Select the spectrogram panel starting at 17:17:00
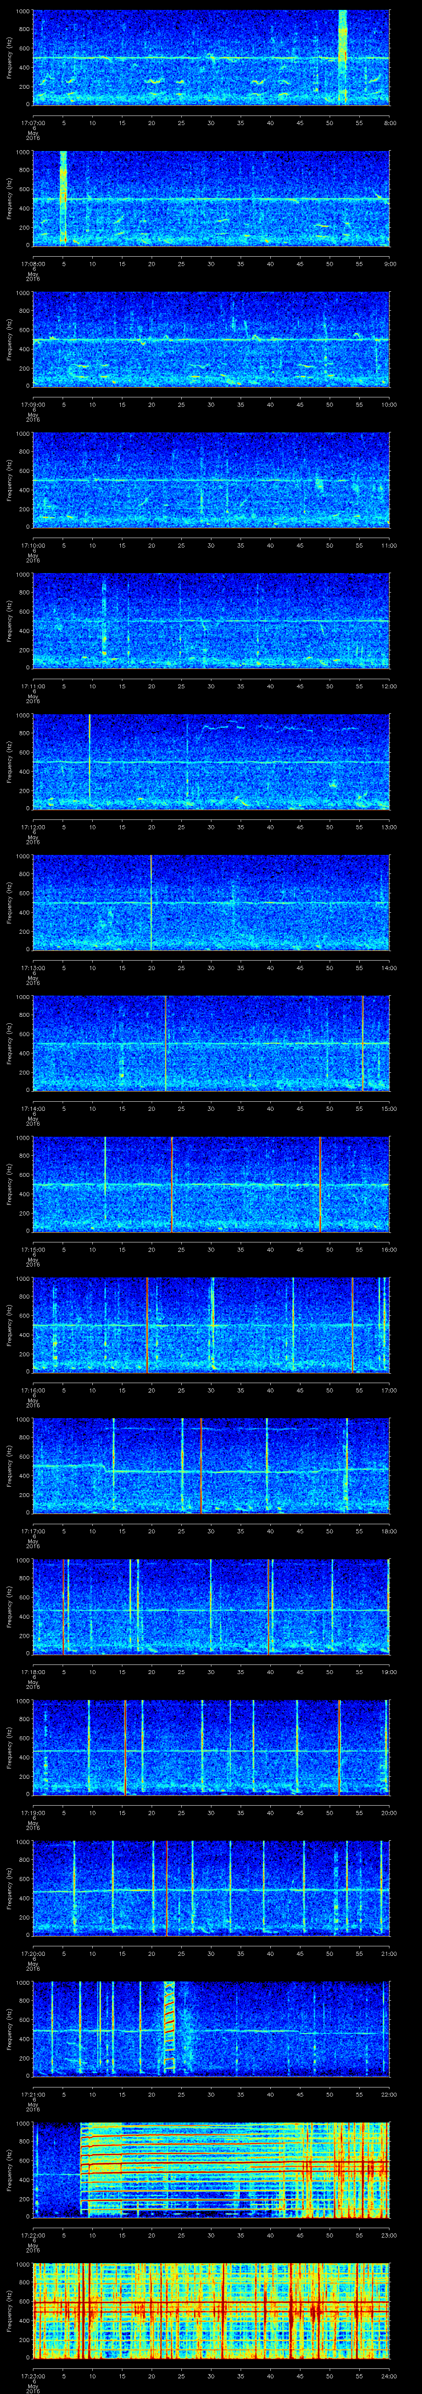Viewport: 422px width, 2394px height. (x=211, y=1466)
